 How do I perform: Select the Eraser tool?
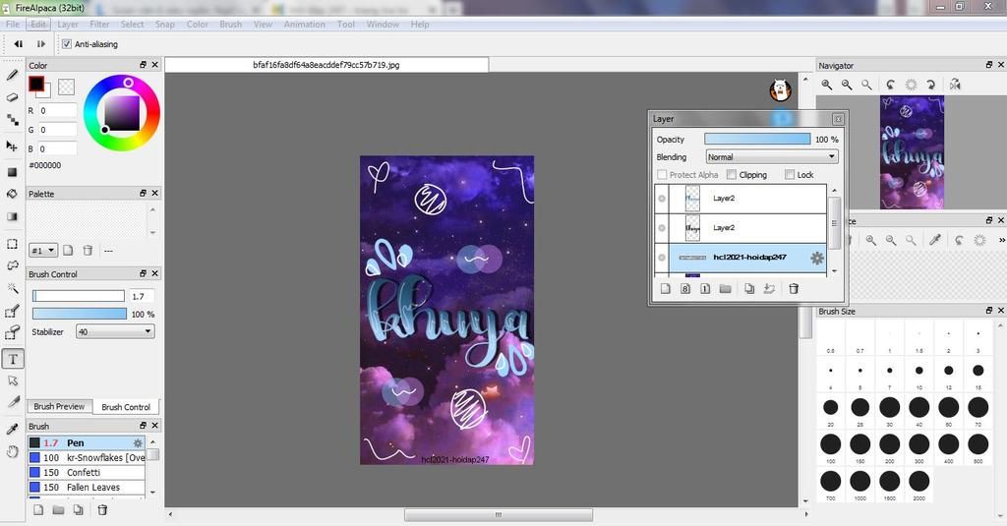point(12,97)
